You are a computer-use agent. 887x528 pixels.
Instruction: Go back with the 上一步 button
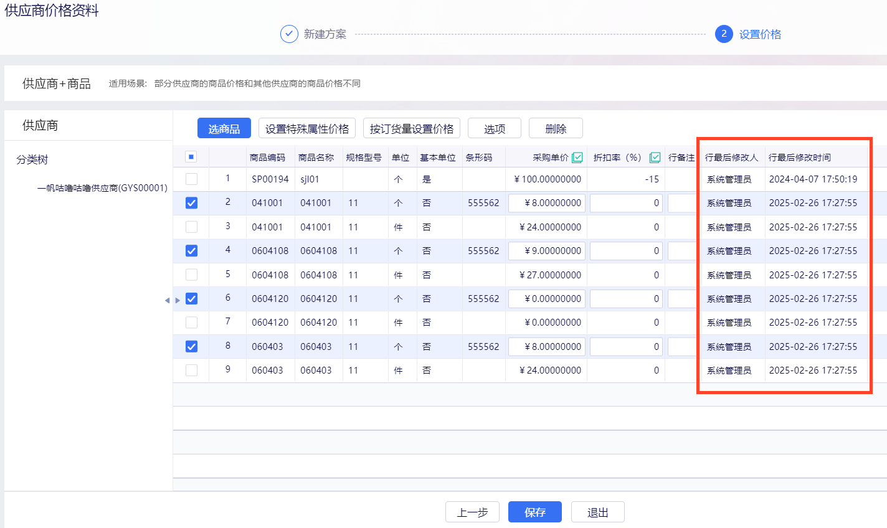472,512
